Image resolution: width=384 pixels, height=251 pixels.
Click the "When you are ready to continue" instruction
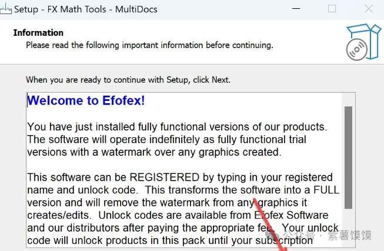(x=128, y=79)
